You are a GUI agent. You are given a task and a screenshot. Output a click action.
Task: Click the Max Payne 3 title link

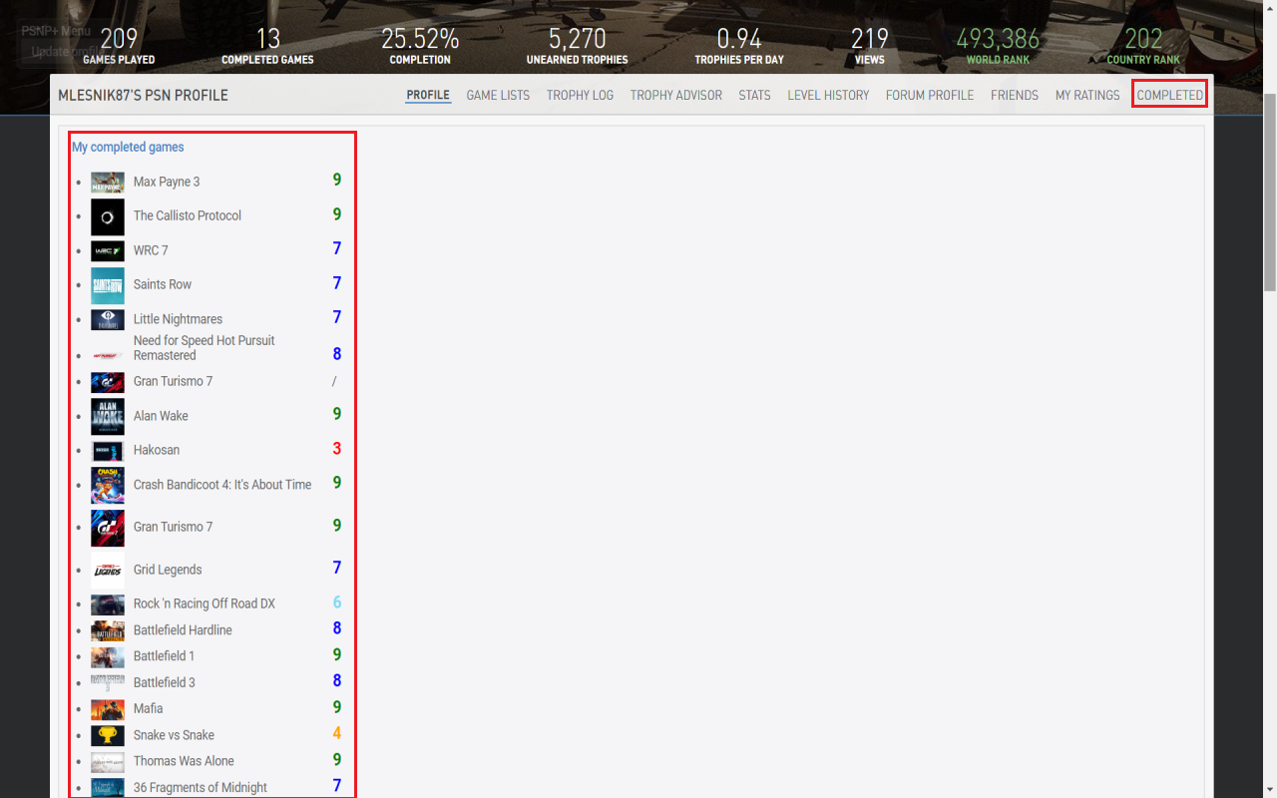(x=167, y=182)
